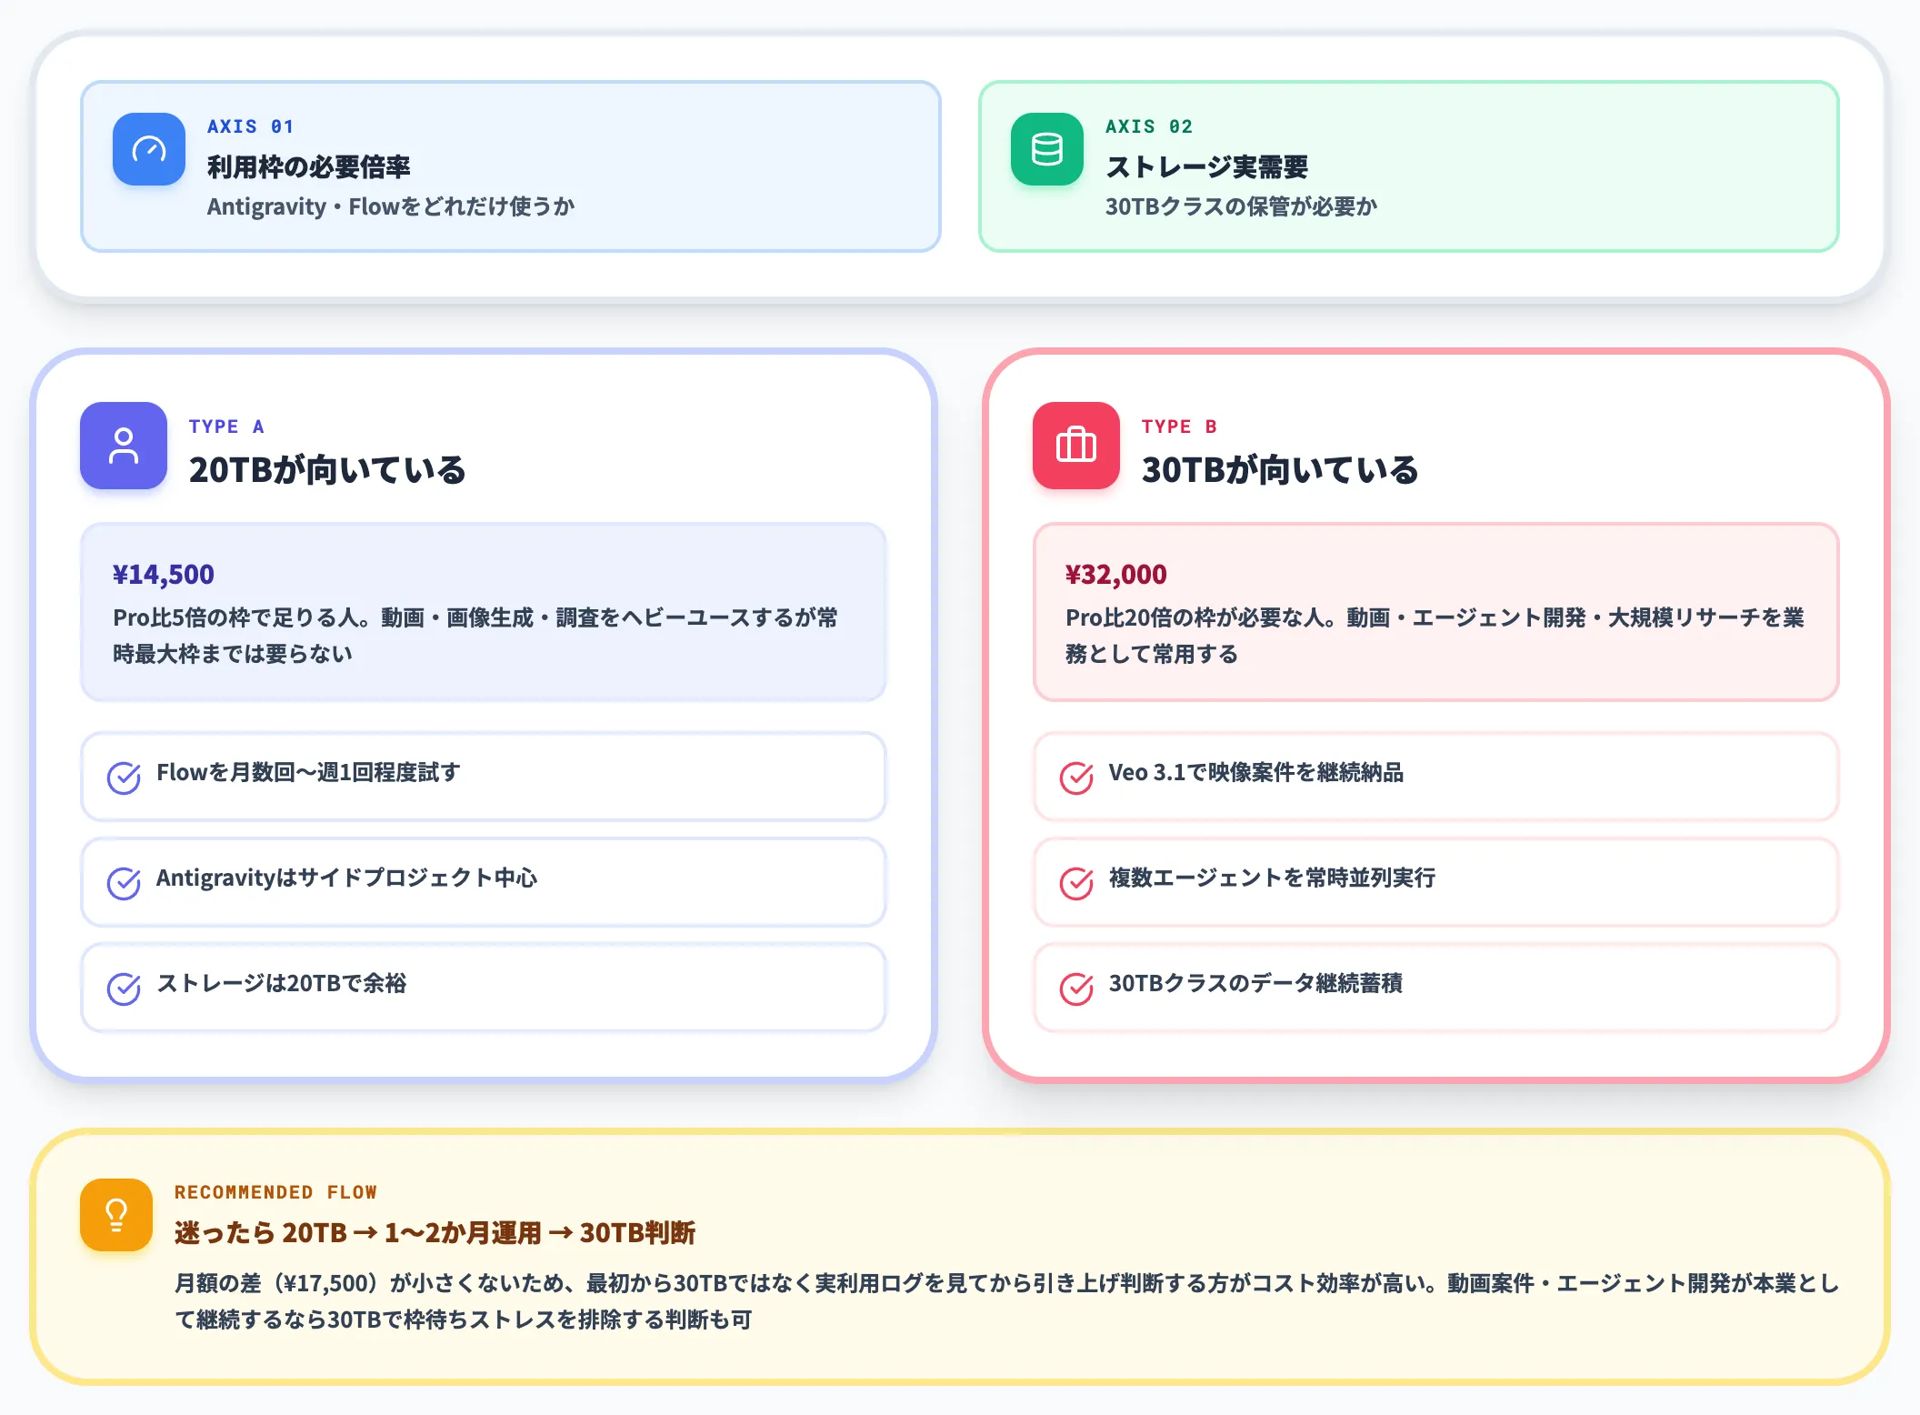Screen dimensions: 1920x1415
Task: Click the item text ストレージは20TBで余裕
Action: coord(281,983)
